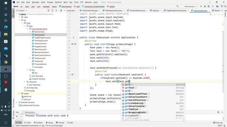Collapse the main folder
This screenshot has height=127, width=227.
[22, 23]
